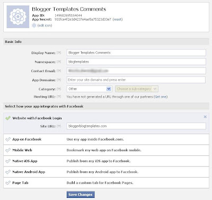212x200 pixels.
Task: Focus the Display Name input field
Action: tap(136, 53)
